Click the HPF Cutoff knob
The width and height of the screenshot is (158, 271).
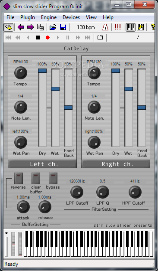coord(135,192)
